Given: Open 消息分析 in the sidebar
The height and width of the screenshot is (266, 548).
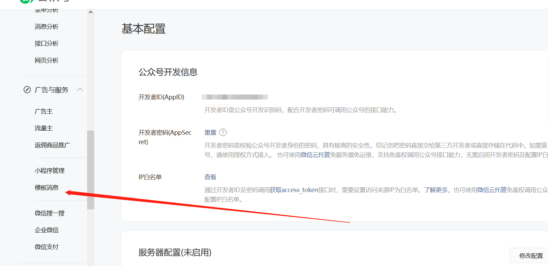Looking at the screenshot, I should [x=47, y=27].
